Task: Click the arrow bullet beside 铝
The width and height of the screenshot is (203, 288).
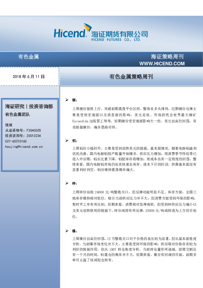Action: click(67, 140)
